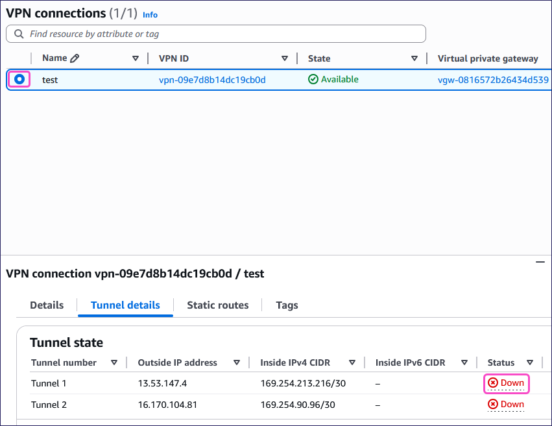Switch to the Details tab
This screenshot has width=552, height=426.
pyautogui.click(x=47, y=305)
